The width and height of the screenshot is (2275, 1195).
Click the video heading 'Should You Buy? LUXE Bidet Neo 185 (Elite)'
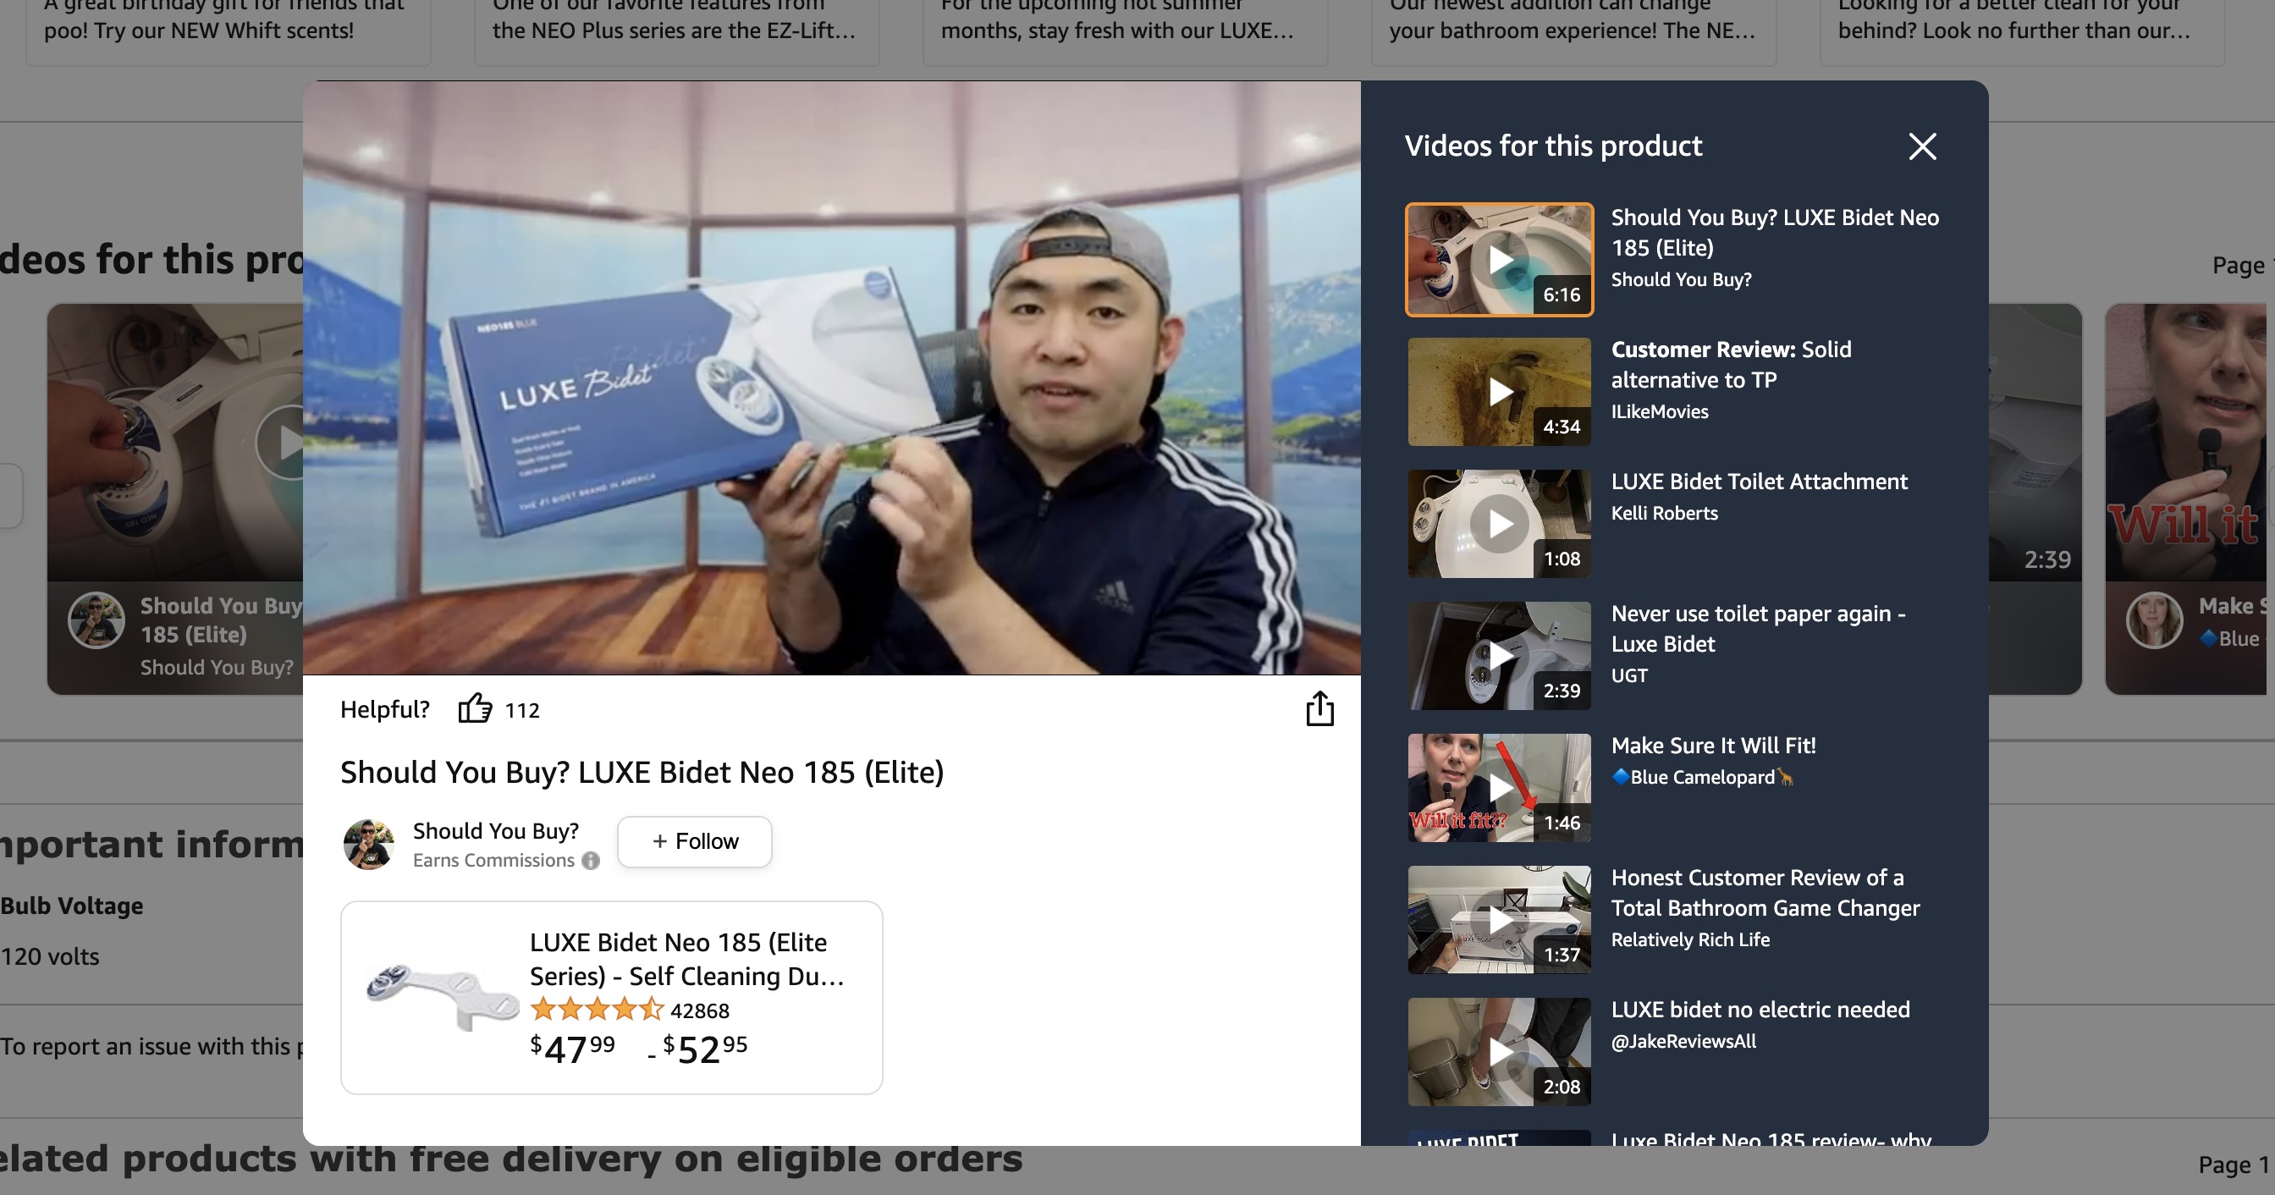pos(642,772)
